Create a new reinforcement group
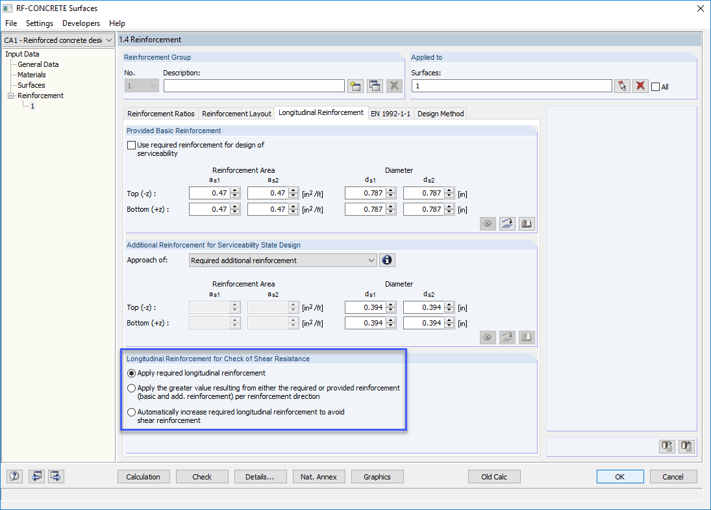The height and width of the screenshot is (510, 711). 355,85
